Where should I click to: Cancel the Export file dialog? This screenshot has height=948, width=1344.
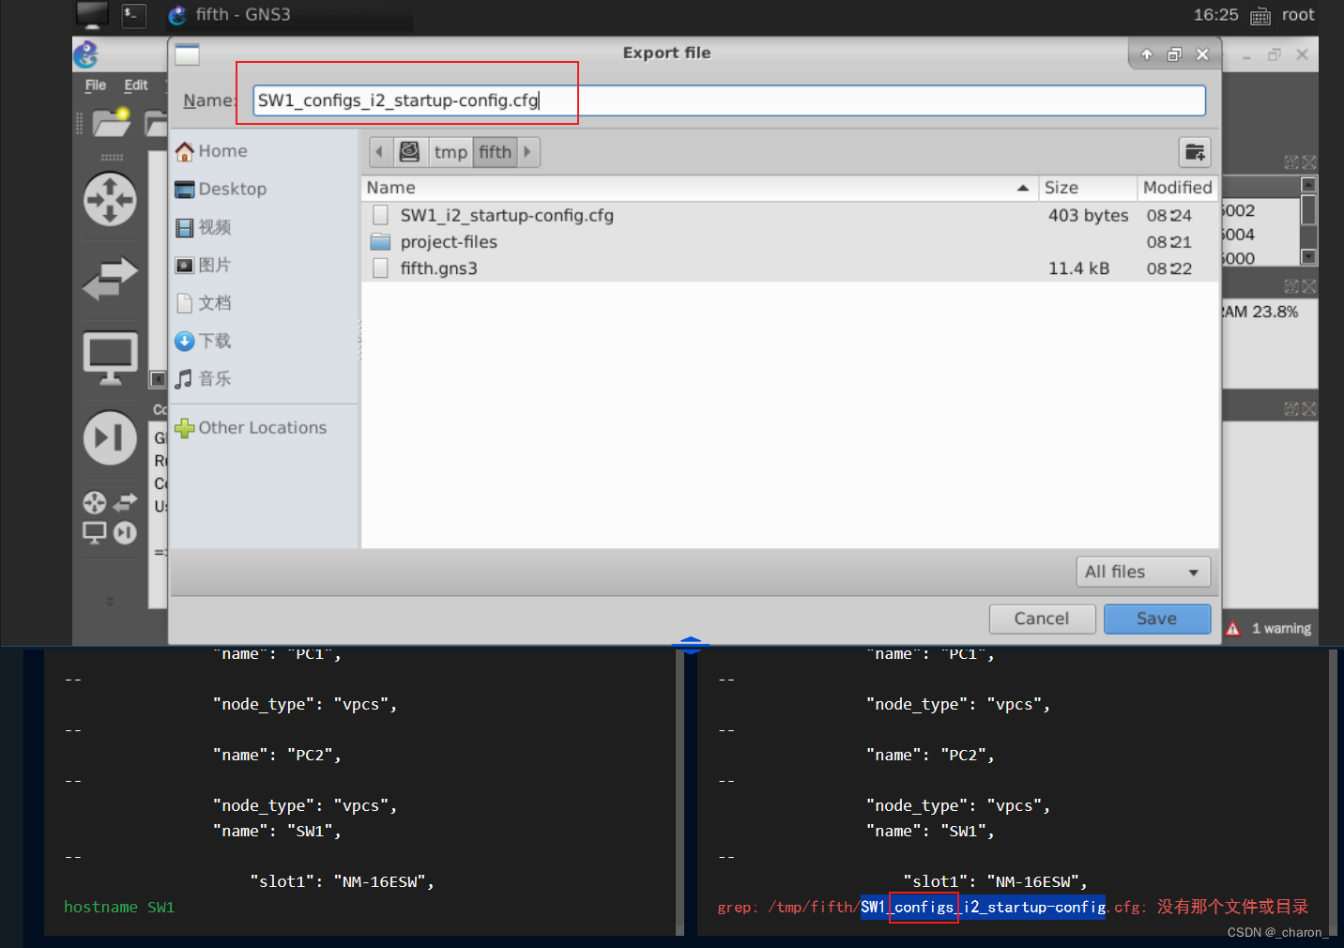pyautogui.click(x=1042, y=619)
